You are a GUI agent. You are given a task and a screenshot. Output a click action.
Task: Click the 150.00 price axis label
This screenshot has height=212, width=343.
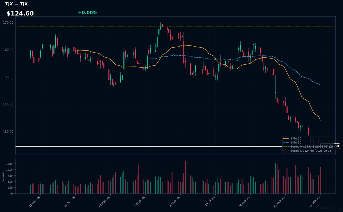8,77
